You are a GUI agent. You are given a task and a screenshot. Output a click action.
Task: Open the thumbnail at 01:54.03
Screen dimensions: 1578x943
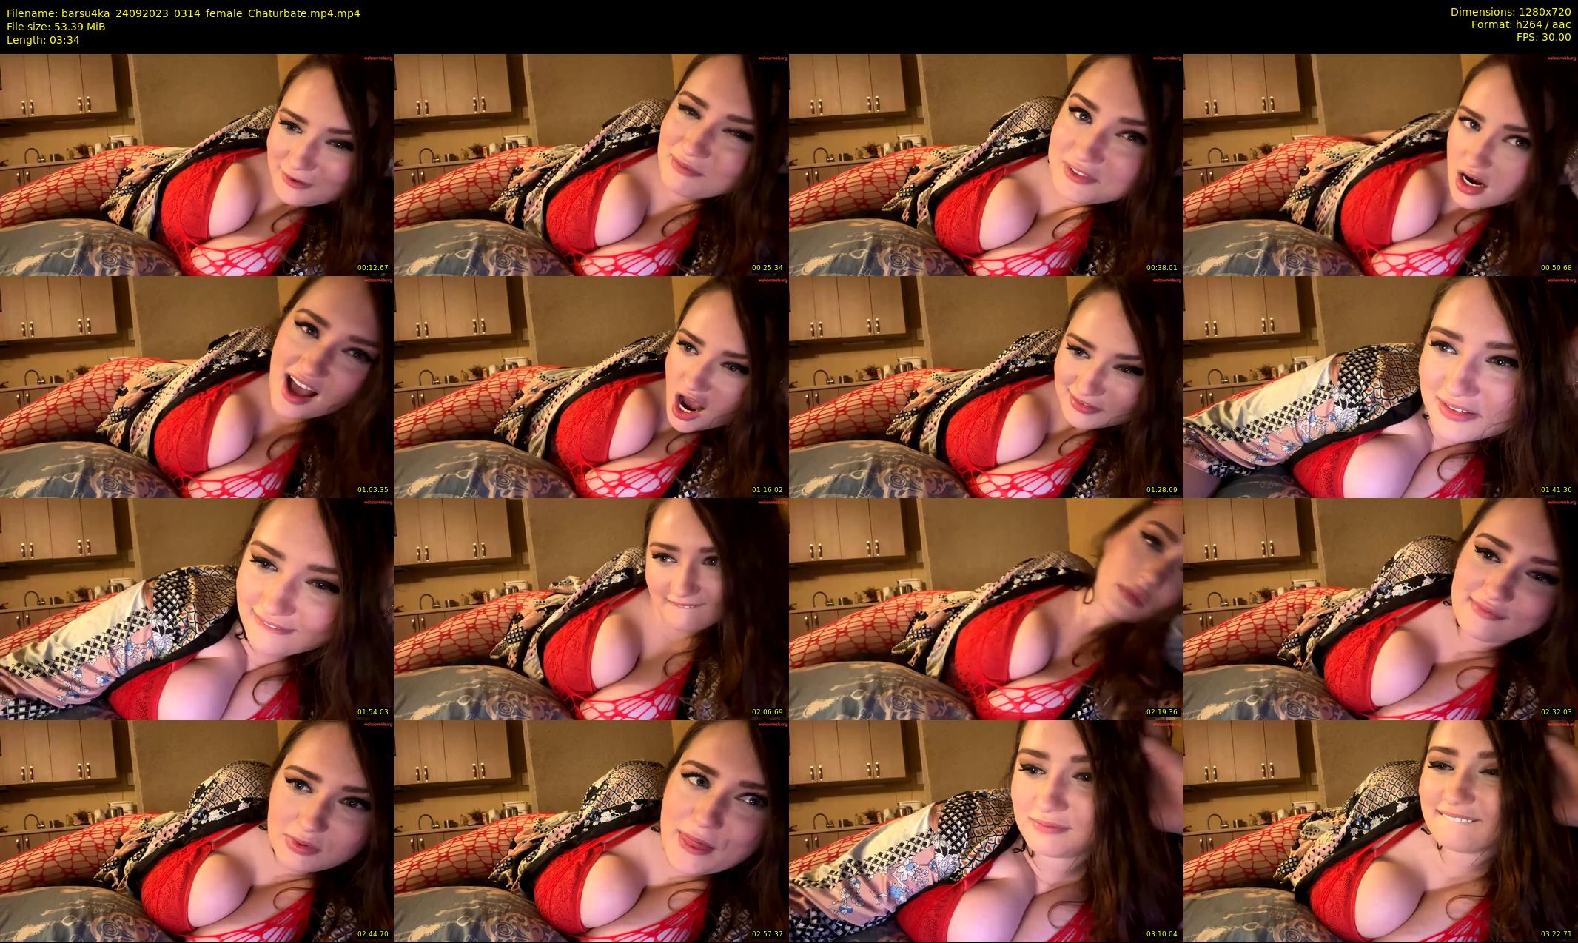tap(197, 608)
